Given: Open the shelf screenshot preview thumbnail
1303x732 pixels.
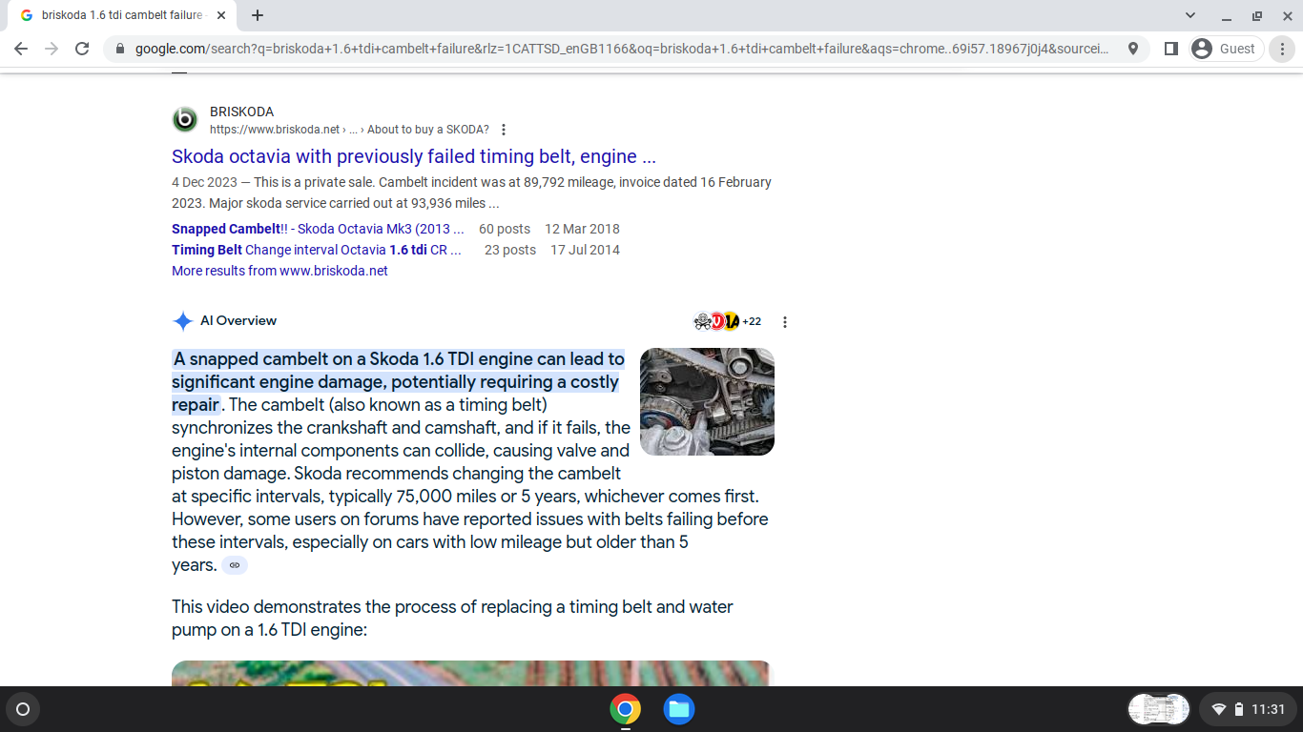Looking at the screenshot, I should [1159, 709].
